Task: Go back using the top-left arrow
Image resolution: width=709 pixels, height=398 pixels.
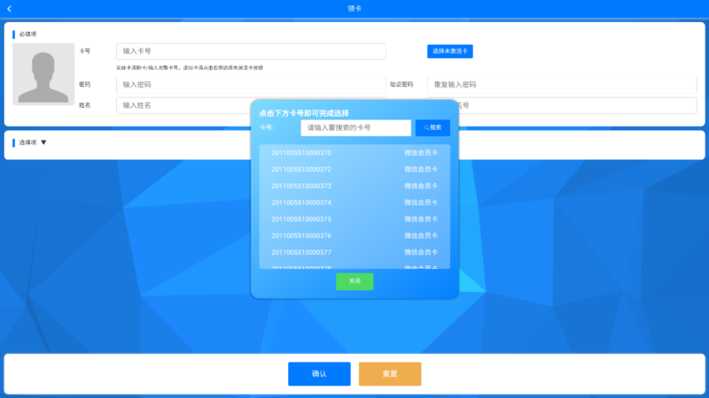Action: [x=10, y=9]
